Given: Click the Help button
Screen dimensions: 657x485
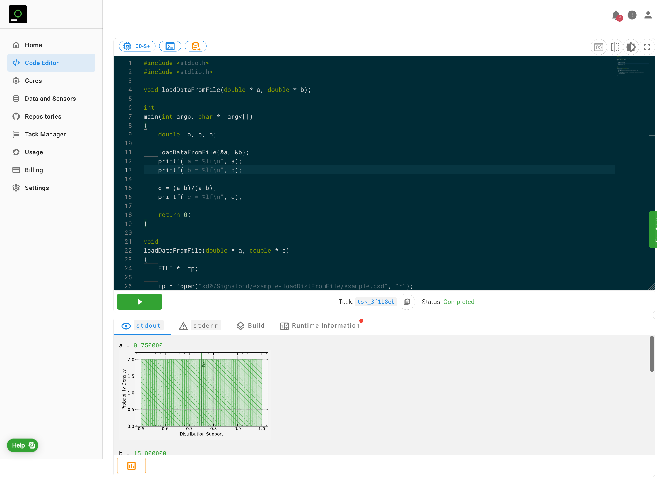Looking at the screenshot, I should click(x=23, y=445).
